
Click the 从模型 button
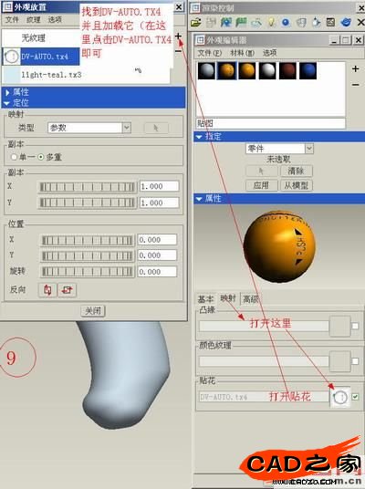tap(296, 185)
